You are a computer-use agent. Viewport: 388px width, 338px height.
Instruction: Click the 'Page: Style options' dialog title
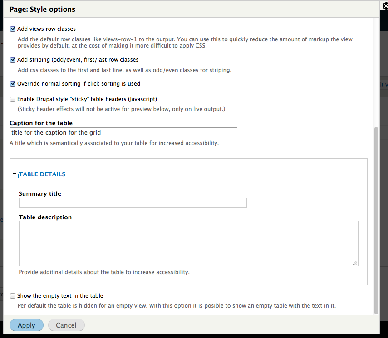click(x=42, y=10)
